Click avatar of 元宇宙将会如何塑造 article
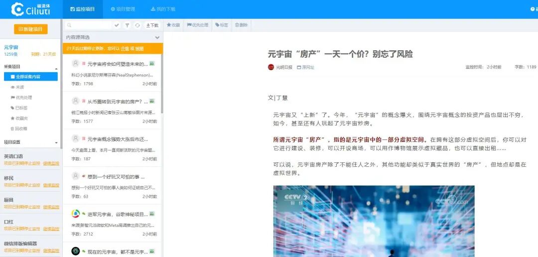Screen dimensions: 538x257 click(76, 63)
